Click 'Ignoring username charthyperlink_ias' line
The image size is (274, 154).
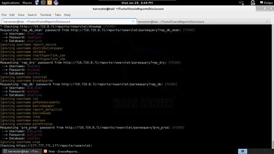(x=33, y=55)
